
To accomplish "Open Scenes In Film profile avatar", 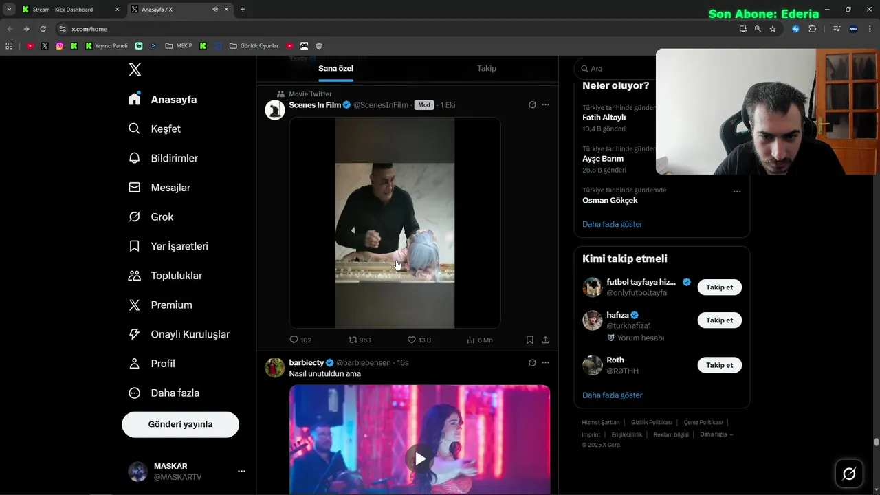I will (x=275, y=110).
